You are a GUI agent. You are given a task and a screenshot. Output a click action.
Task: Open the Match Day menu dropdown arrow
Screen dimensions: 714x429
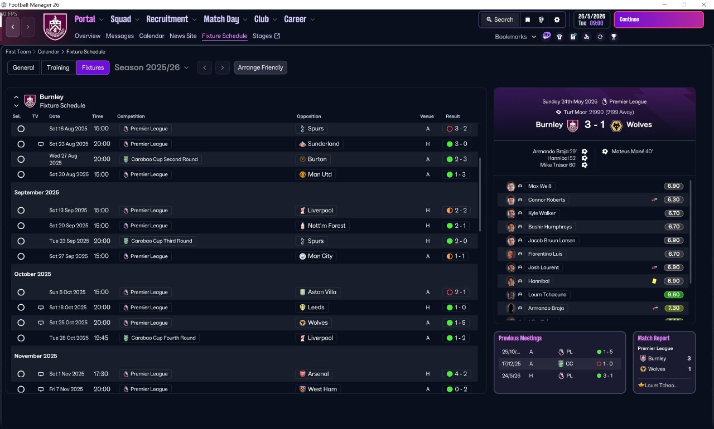[245, 19]
